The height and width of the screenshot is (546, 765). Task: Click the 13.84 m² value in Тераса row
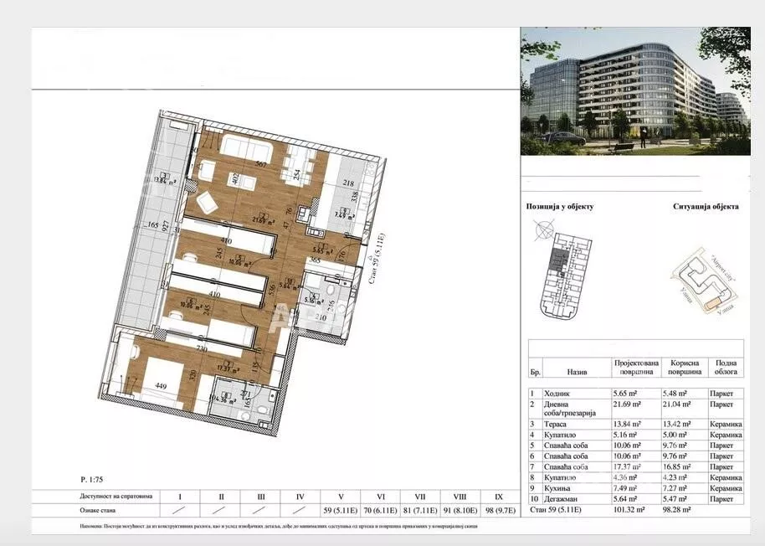(627, 425)
